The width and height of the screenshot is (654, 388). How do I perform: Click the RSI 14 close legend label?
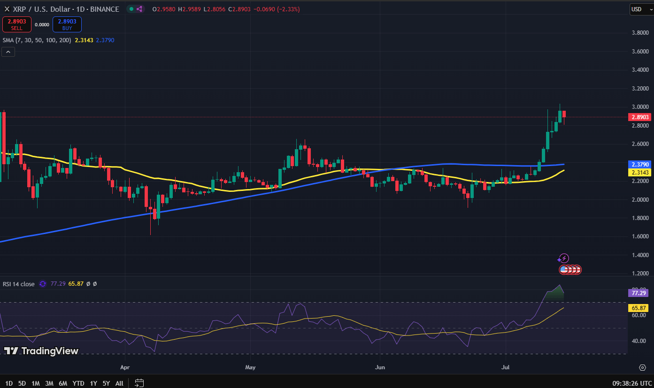(19, 284)
